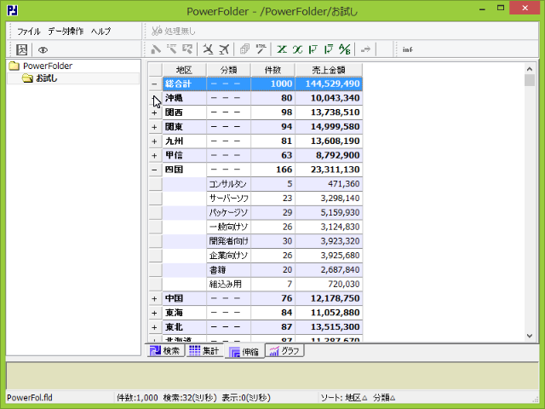Click the 12,178,750 amount cell
Viewport: 545px width, 409px height.
(329, 298)
